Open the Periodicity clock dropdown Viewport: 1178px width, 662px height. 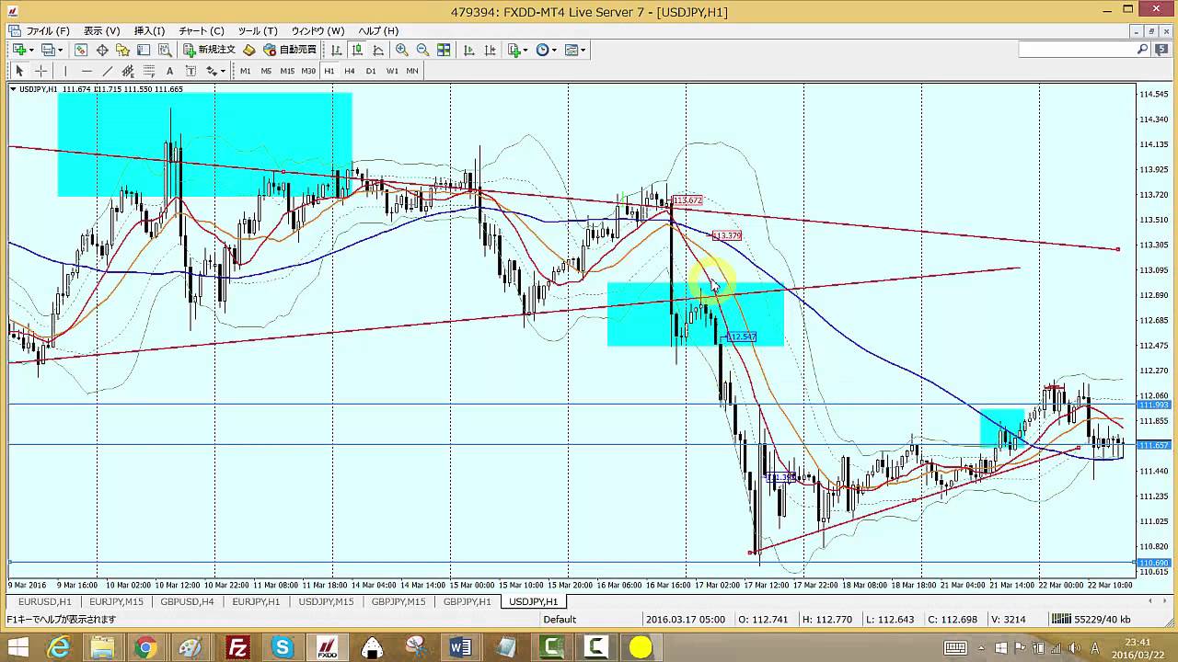(x=545, y=50)
